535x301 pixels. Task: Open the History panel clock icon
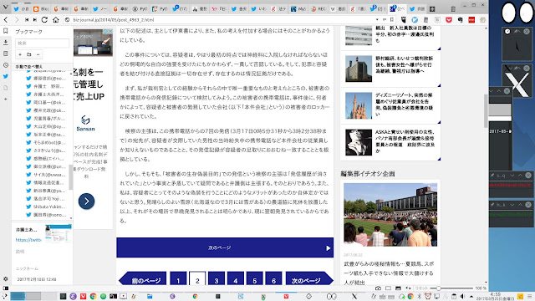point(6,65)
